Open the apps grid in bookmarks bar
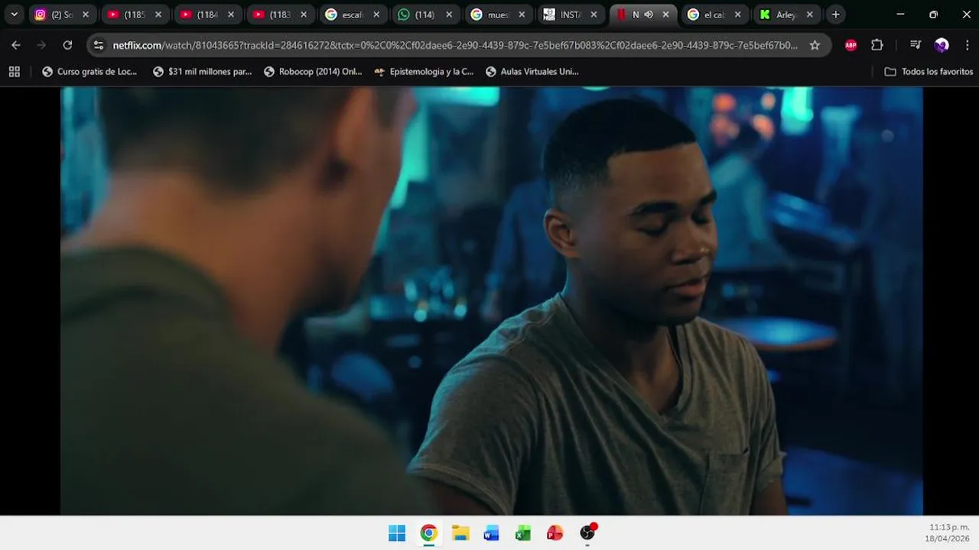This screenshot has height=550, width=979. click(14, 71)
